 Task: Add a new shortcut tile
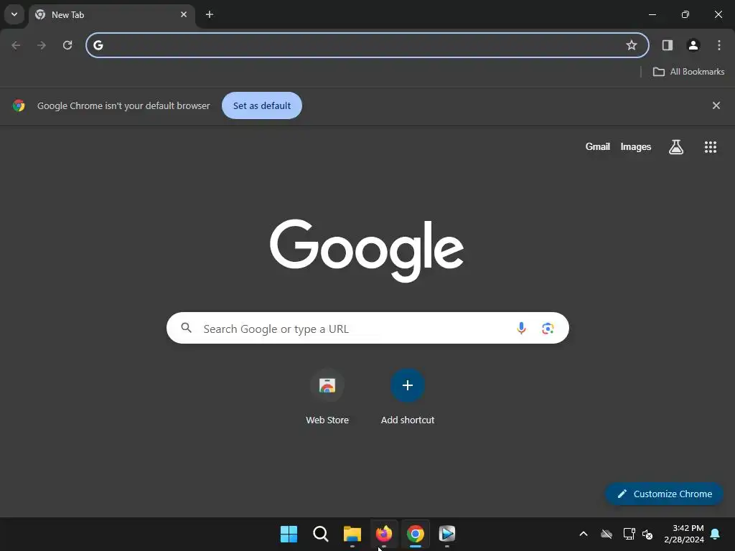tap(408, 397)
